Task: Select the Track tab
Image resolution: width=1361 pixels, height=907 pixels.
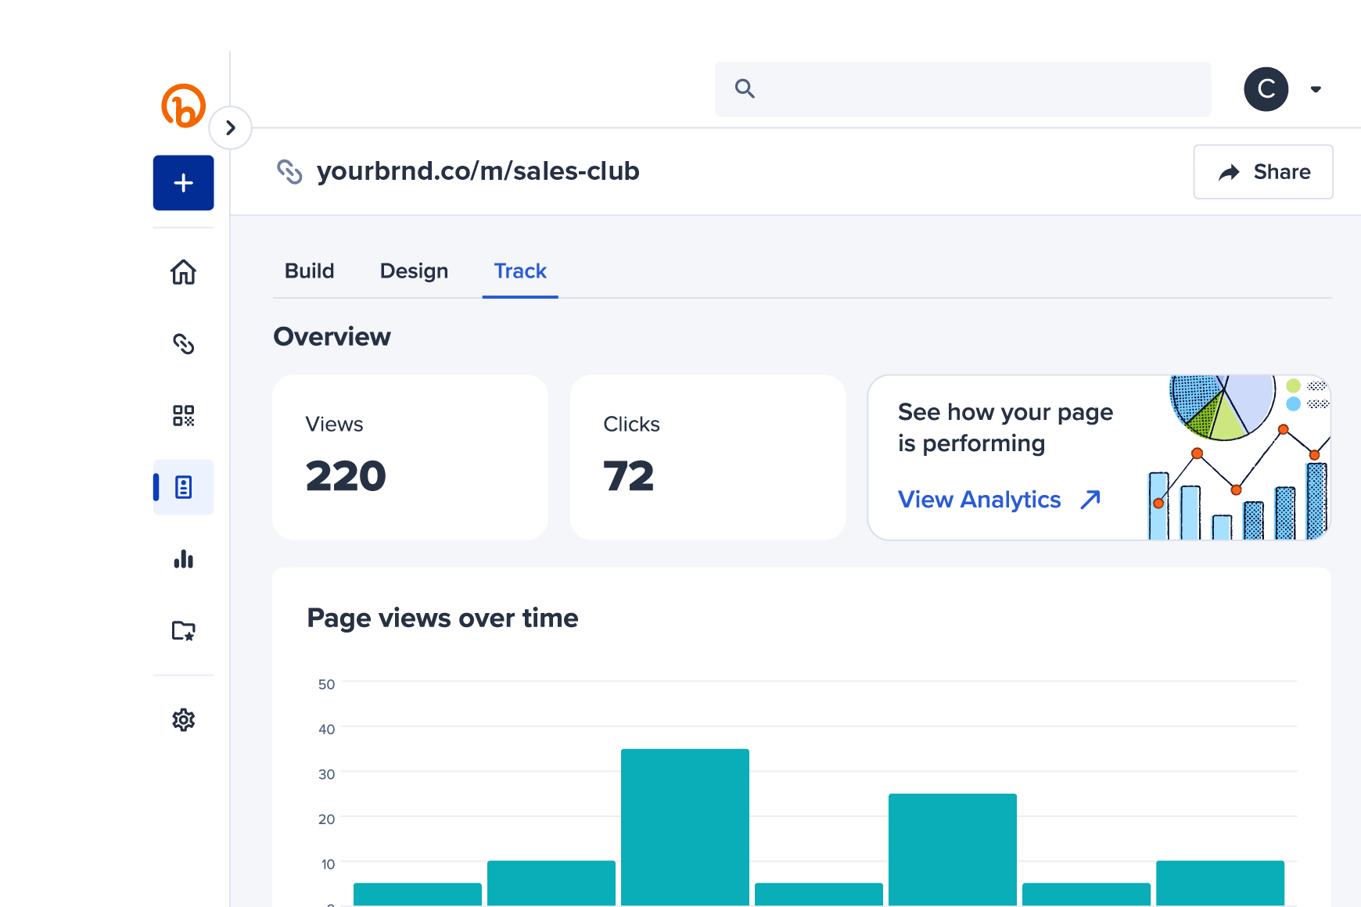Action: [519, 271]
